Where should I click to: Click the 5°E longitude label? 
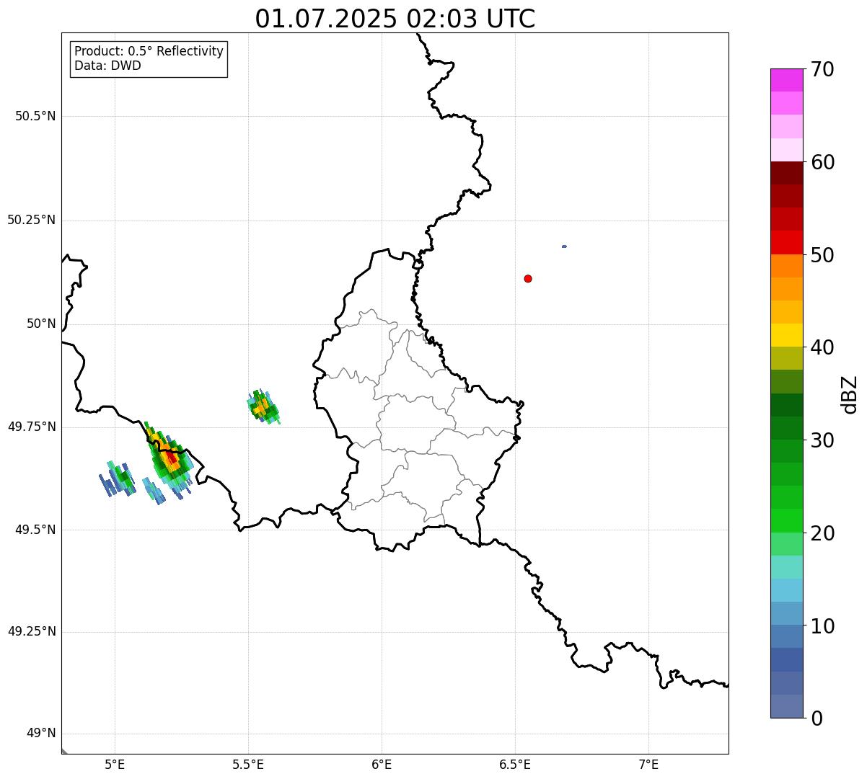pyautogui.click(x=115, y=765)
